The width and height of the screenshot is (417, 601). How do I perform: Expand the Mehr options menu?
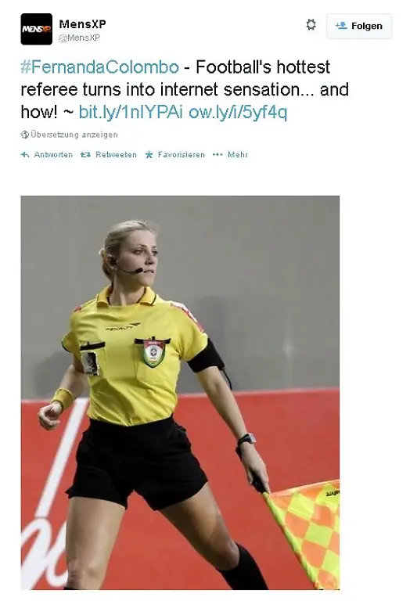[238, 155]
